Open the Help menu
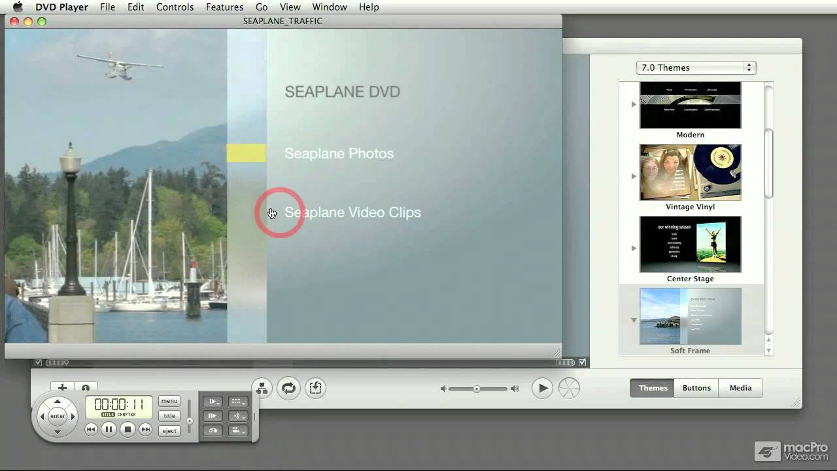Screen dimensions: 837x471 tap(369, 7)
